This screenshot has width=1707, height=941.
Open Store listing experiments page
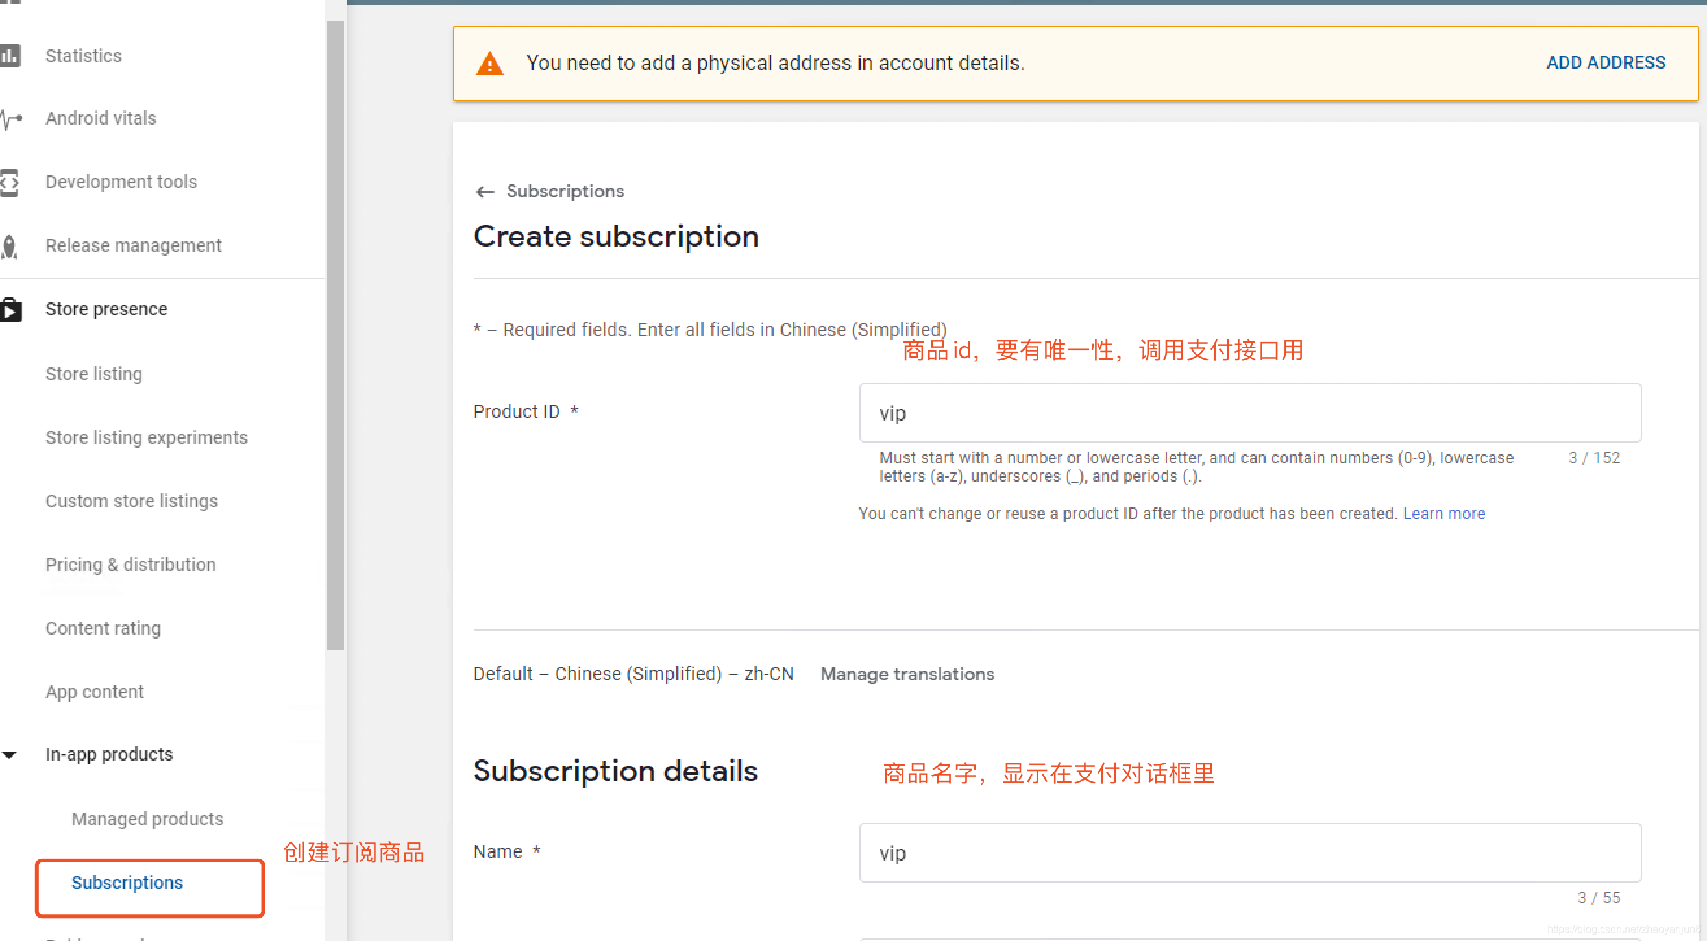click(x=147, y=437)
